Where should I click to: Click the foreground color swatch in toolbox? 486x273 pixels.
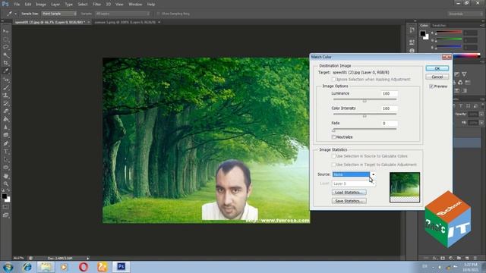pyautogui.click(x=4, y=196)
